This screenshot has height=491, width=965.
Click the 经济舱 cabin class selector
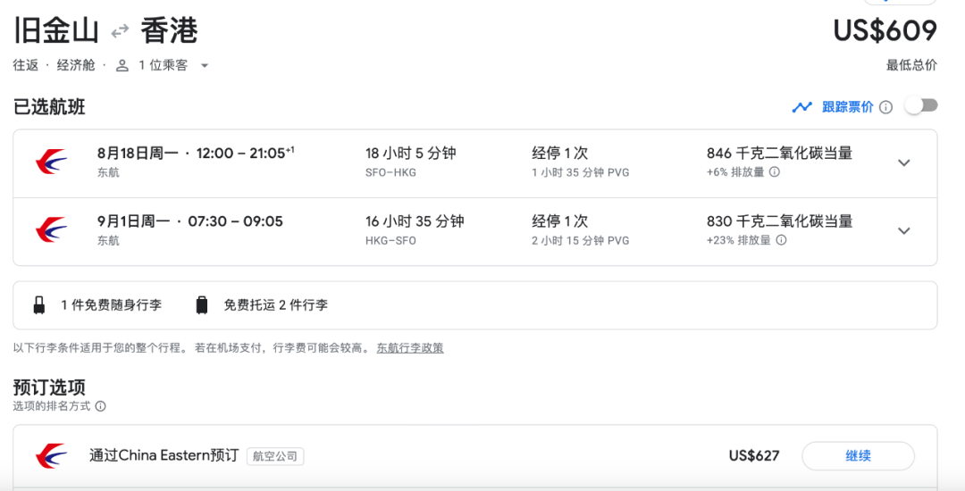click(76, 65)
